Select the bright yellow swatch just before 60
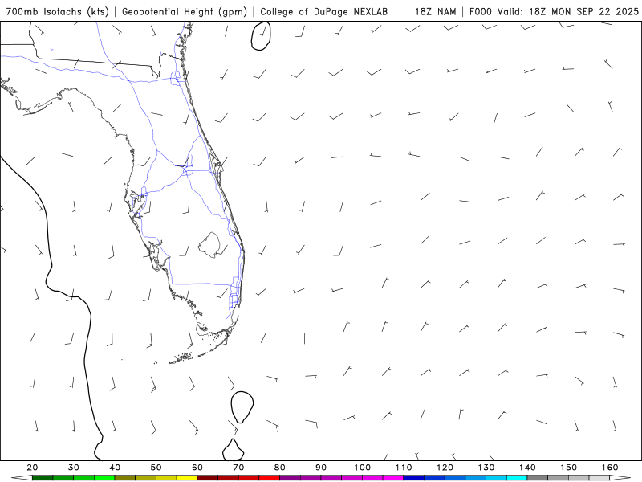The image size is (642, 482). (187, 478)
